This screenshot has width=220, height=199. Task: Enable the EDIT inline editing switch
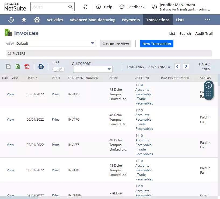58,69
